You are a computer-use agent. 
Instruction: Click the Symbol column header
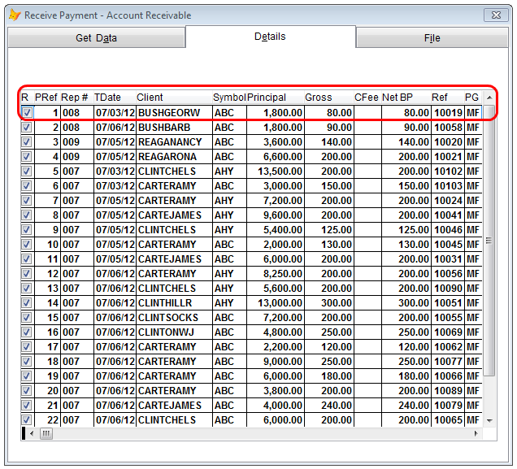229,98
